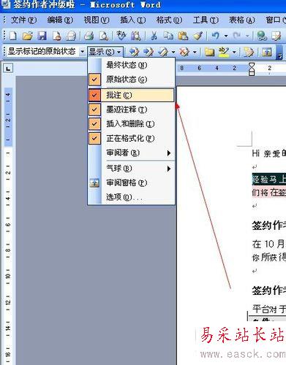Open the 文件(F) menu

pyautogui.click(x=23, y=20)
